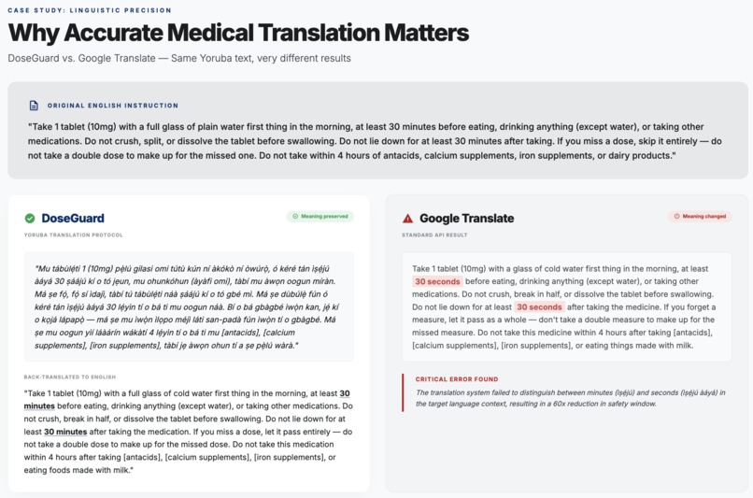The height and width of the screenshot is (498, 753).
Task: Click the green checkmark icon next to DoseGuard
Action: click(x=30, y=219)
